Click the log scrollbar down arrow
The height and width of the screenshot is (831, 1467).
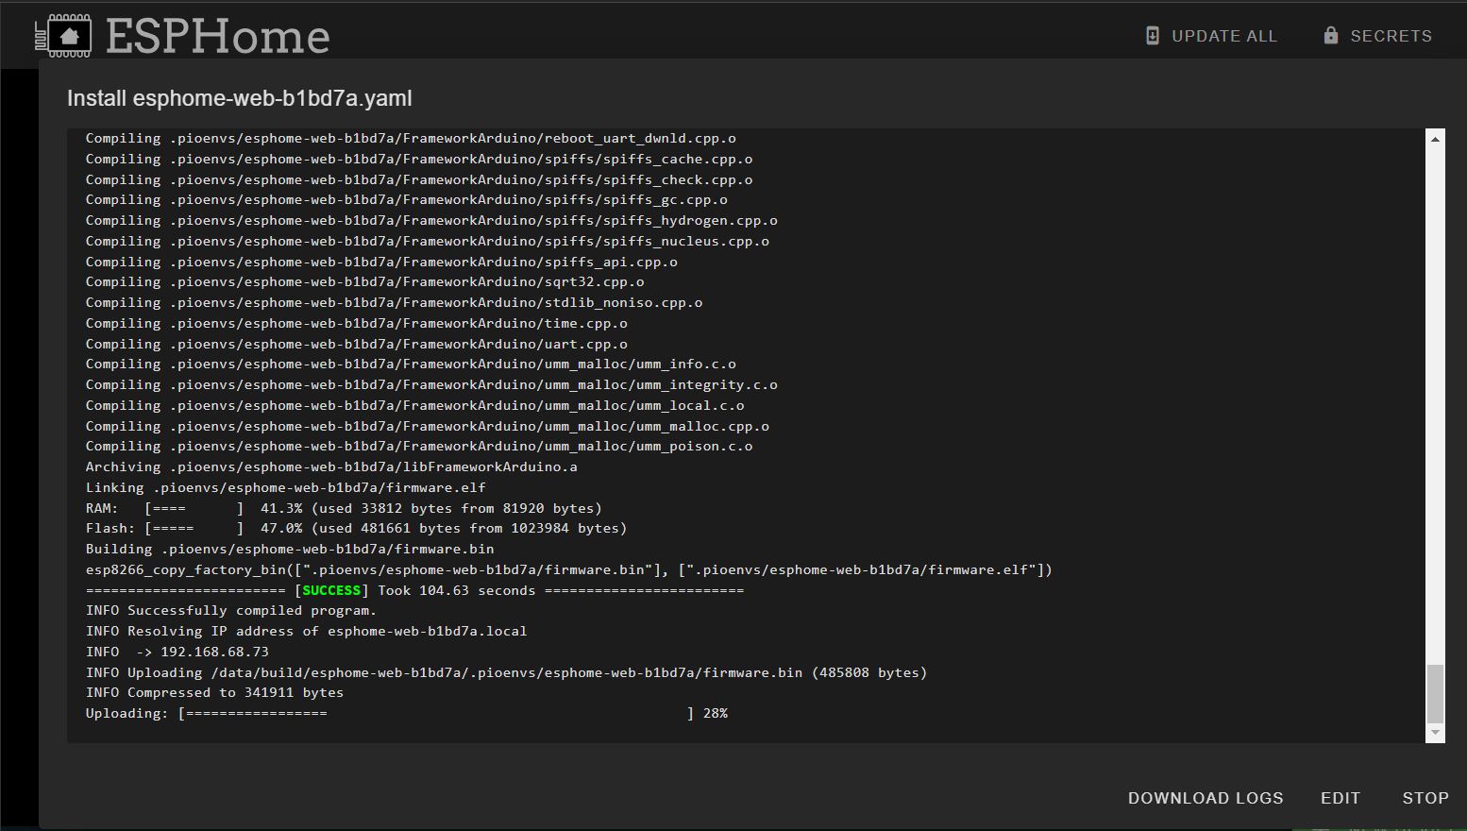tap(1435, 733)
